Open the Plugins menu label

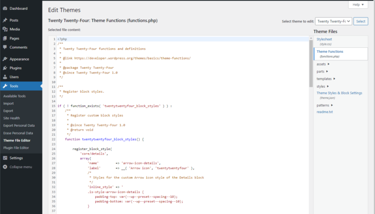coord(16,68)
